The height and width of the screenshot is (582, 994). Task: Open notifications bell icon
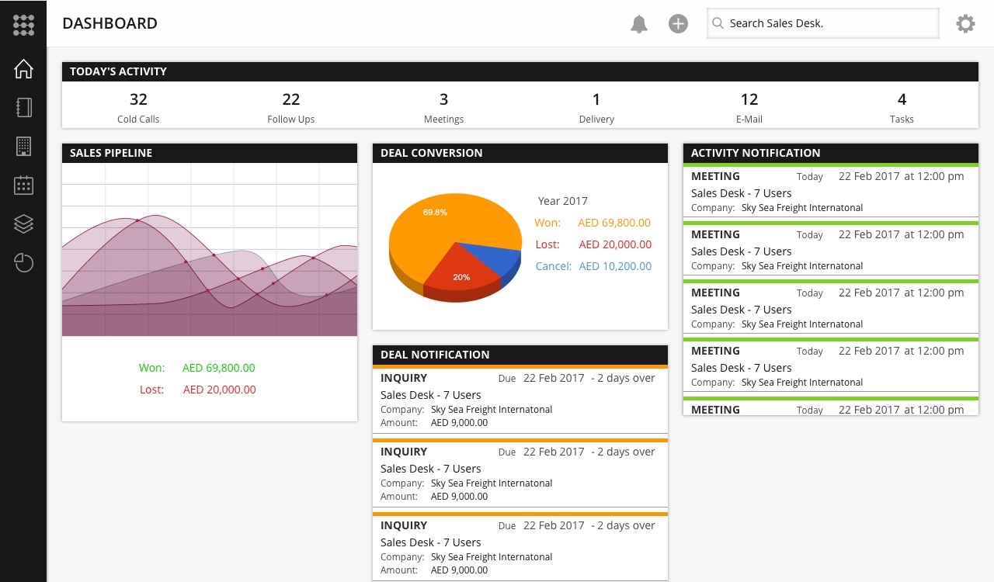(639, 23)
